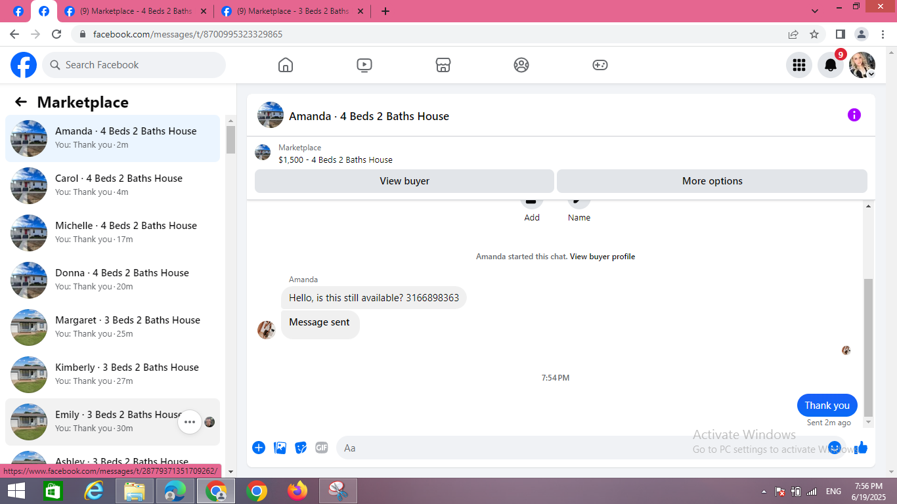Show hidden icons in the system tray
897x504 pixels.
coord(764,492)
